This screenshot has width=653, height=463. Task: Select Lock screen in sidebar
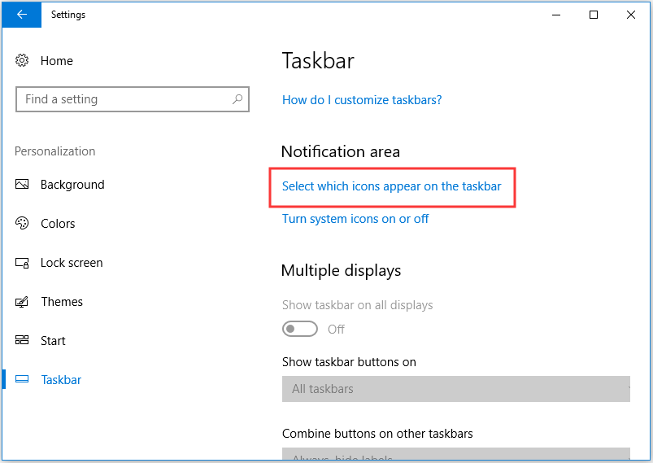pos(72,263)
